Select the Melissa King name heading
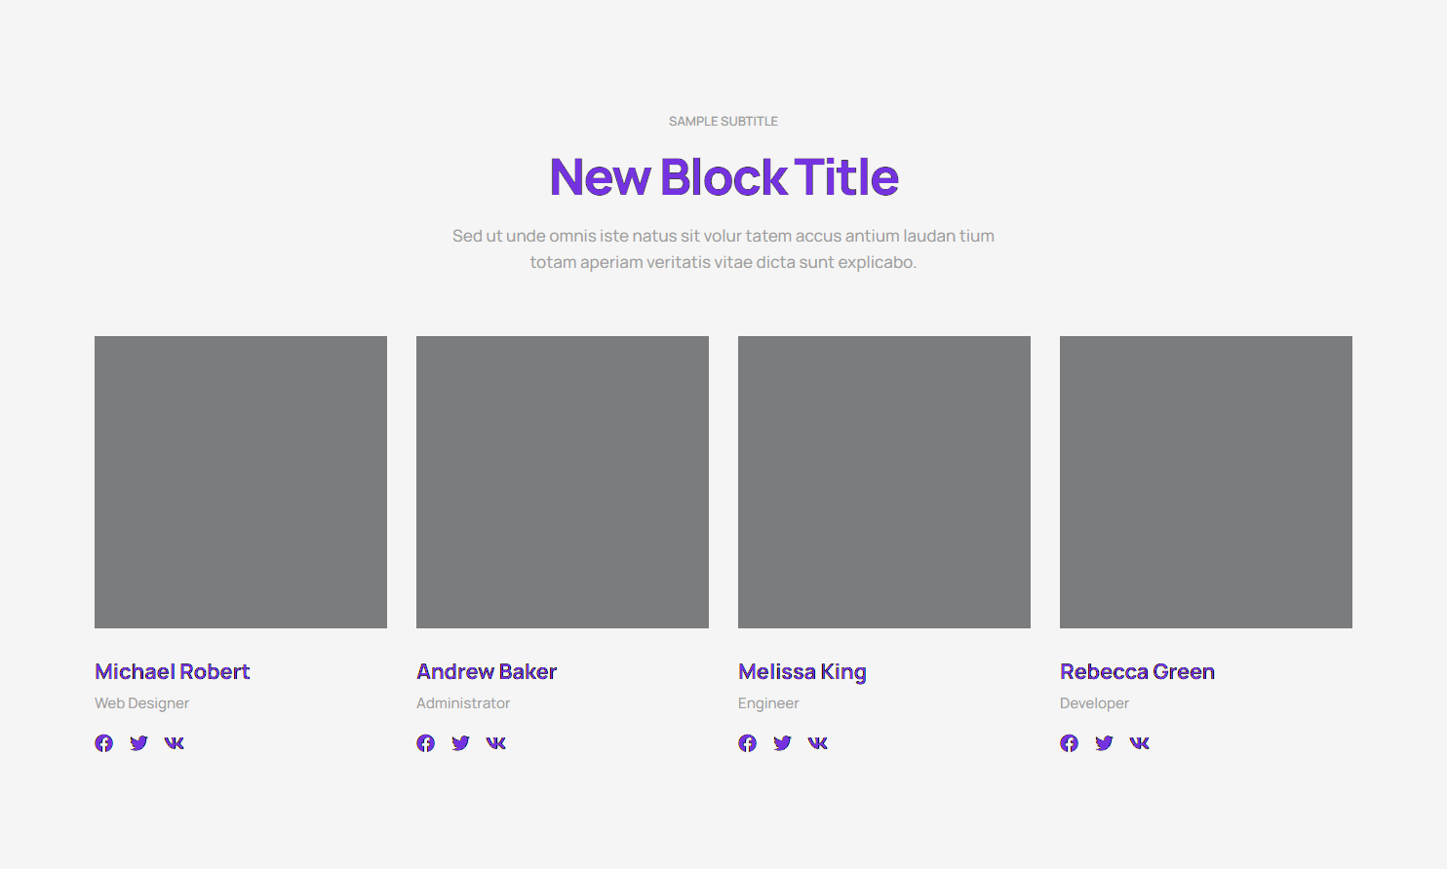The width and height of the screenshot is (1447, 869). [x=802, y=672]
